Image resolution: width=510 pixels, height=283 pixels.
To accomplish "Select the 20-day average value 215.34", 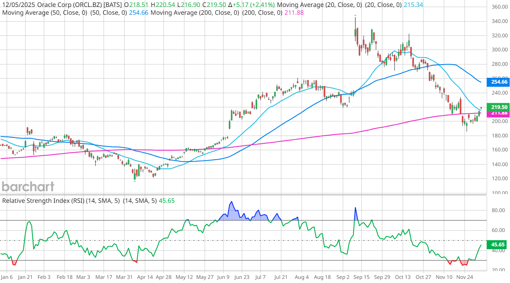I will [413, 5].
